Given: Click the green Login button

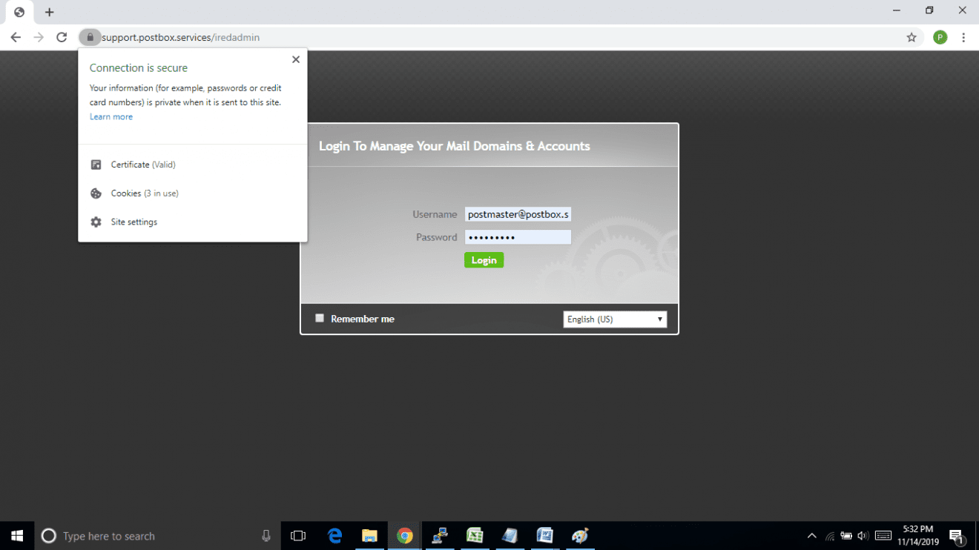Looking at the screenshot, I should click(484, 260).
